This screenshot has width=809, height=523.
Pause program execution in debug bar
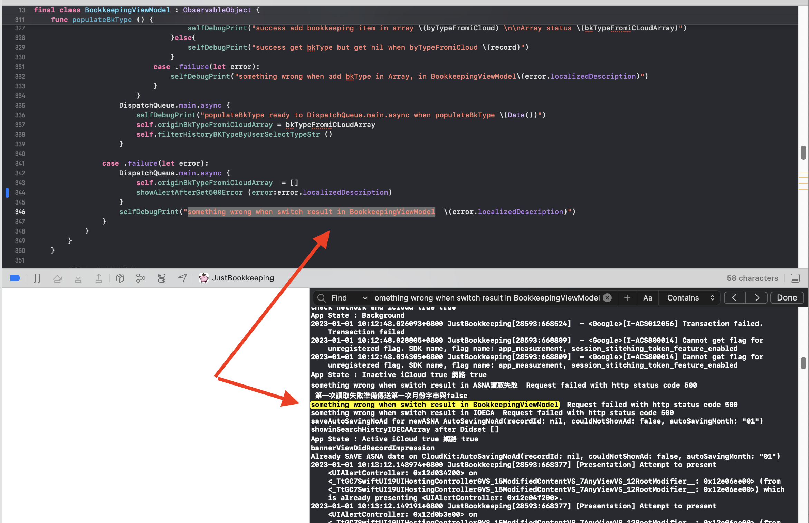coord(37,278)
